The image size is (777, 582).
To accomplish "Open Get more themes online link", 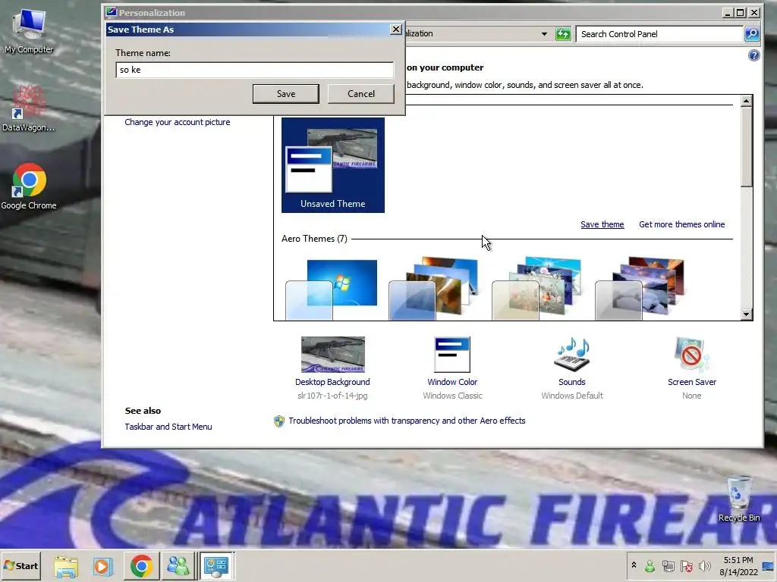I will (682, 224).
